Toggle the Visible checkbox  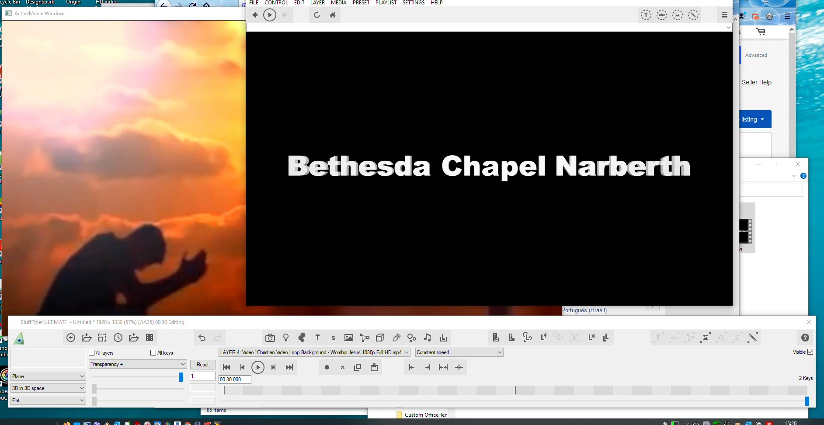[810, 352]
